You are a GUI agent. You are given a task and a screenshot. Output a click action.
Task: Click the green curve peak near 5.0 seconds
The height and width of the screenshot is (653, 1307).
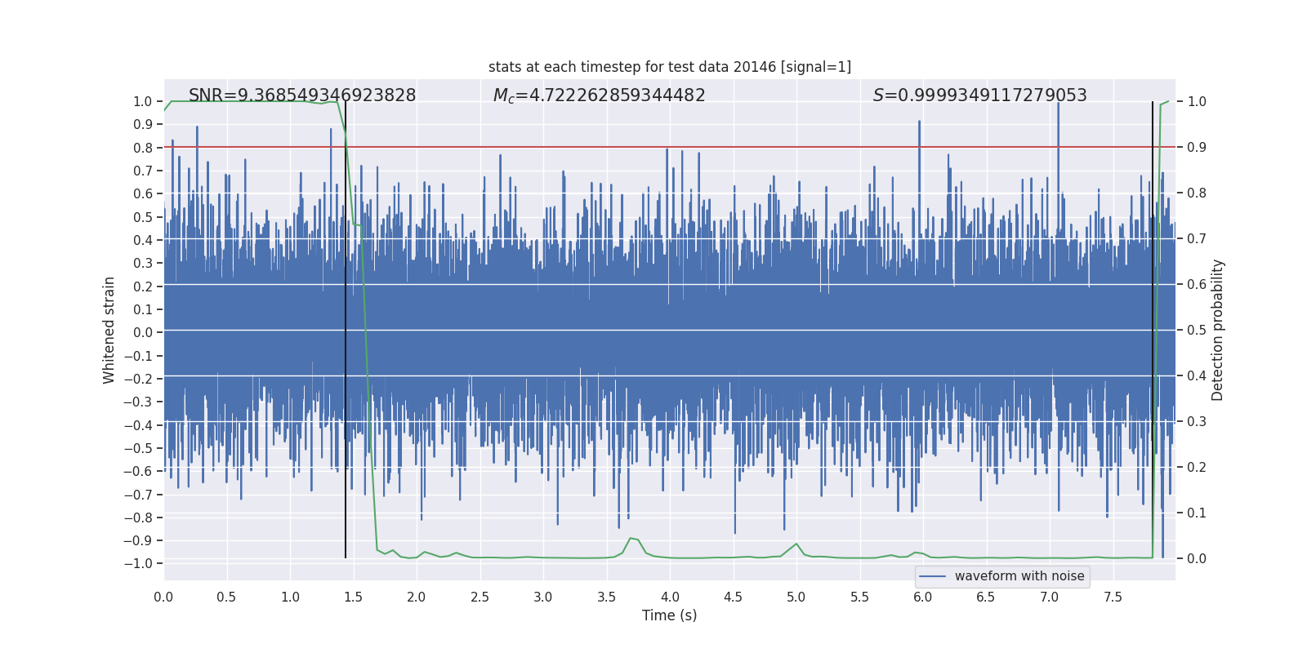[x=796, y=544]
